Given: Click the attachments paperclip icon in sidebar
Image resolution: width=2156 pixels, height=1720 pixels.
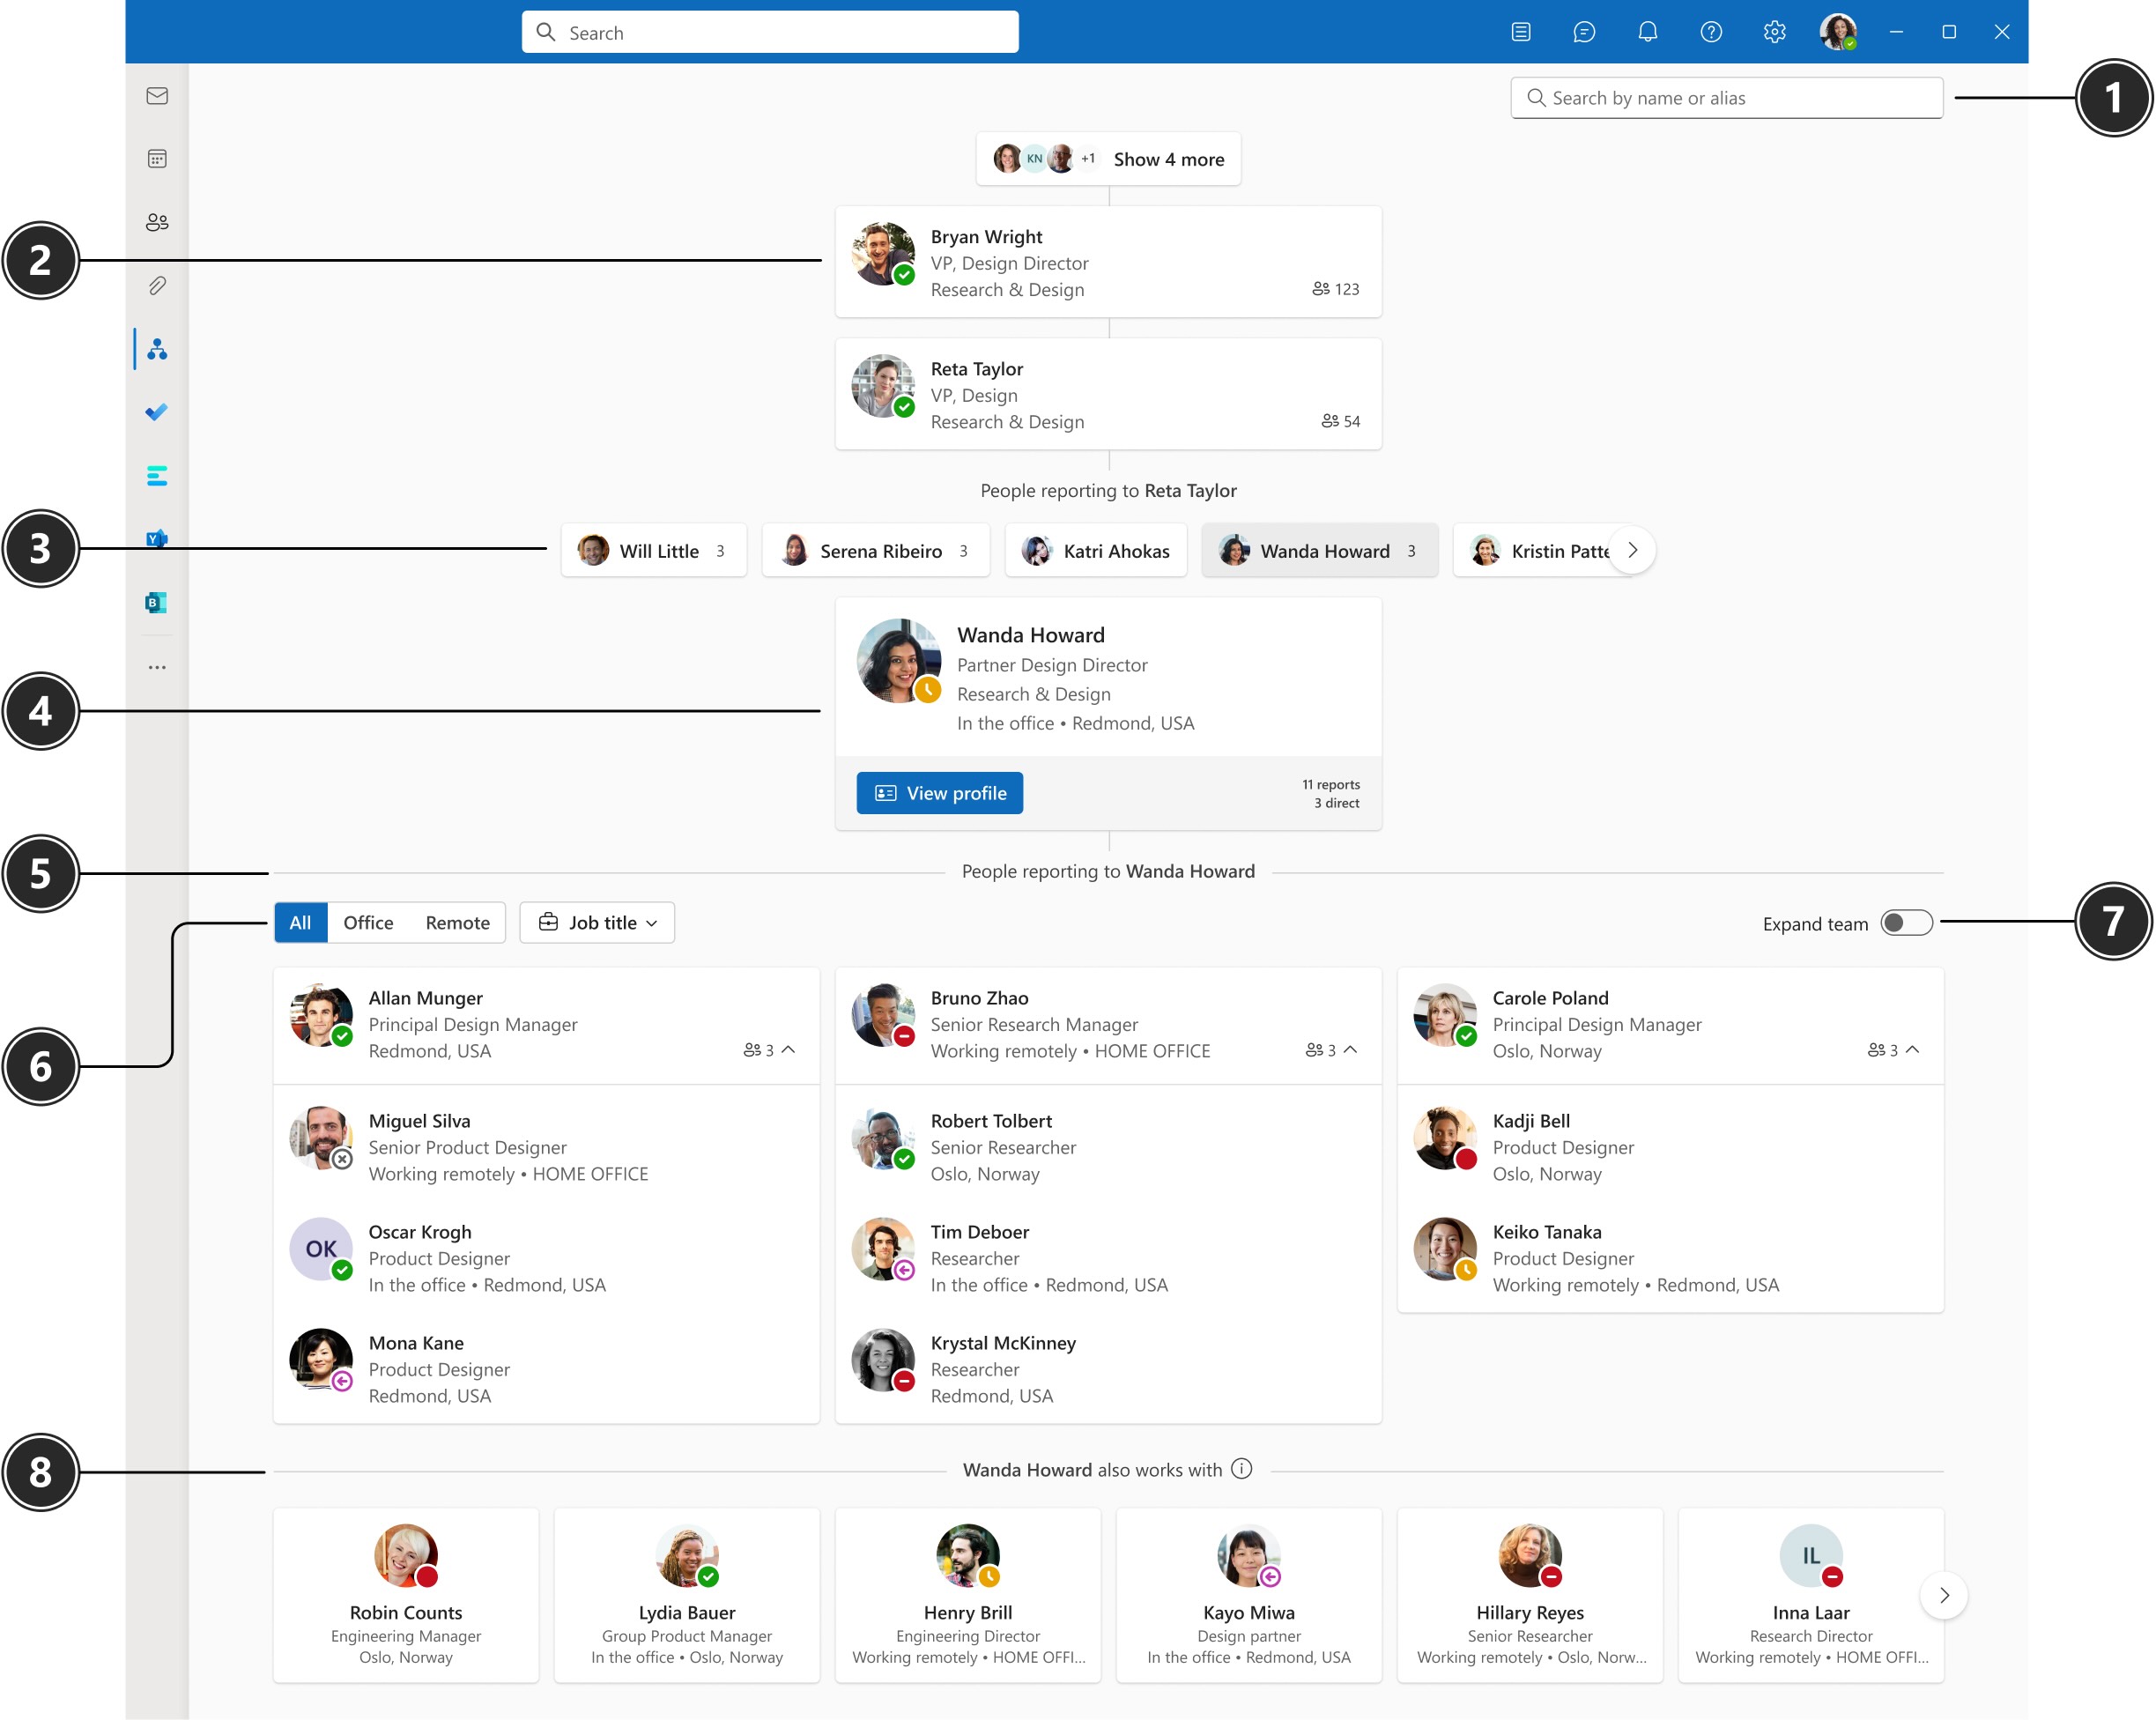Looking at the screenshot, I should pos(158,285).
